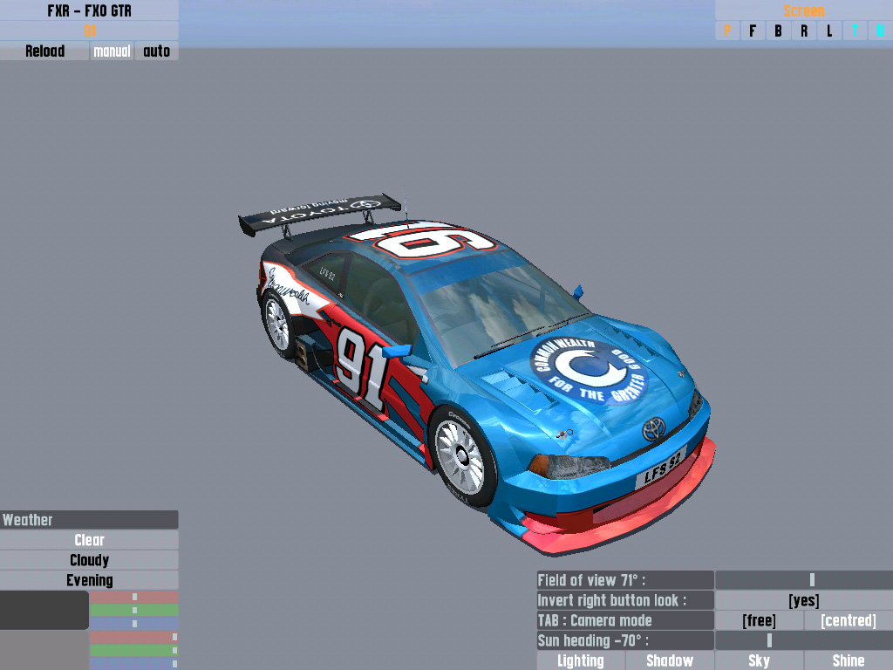Select the U underside view button
893x670 pixels.
tap(881, 31)
